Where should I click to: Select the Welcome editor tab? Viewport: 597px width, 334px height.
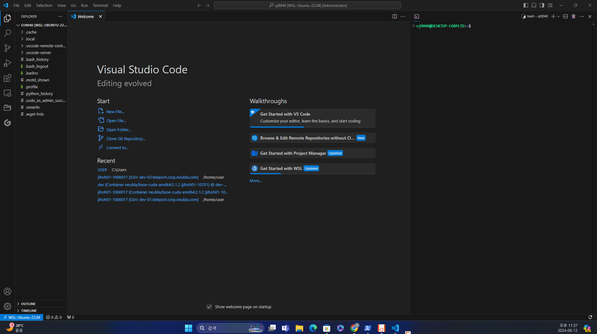[x=86, y=16]
